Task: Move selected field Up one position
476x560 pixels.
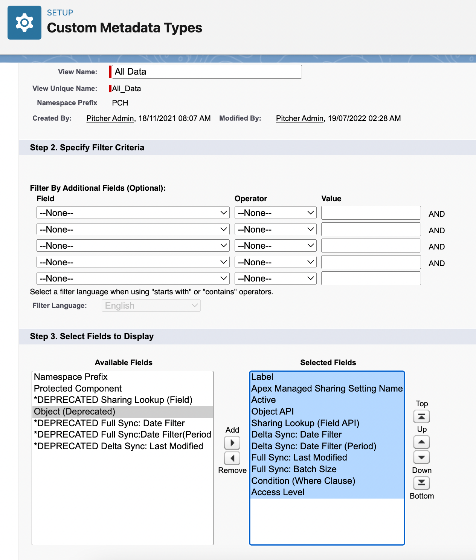Action: 421,442
